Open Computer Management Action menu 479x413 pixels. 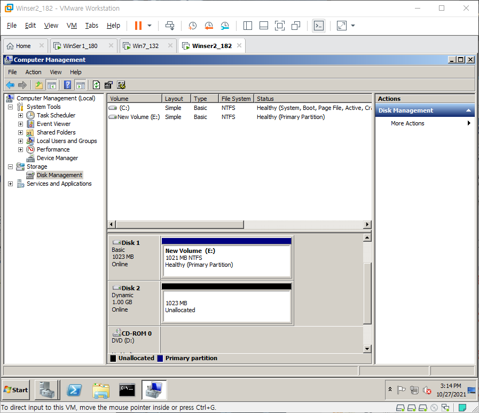(33, 72)
